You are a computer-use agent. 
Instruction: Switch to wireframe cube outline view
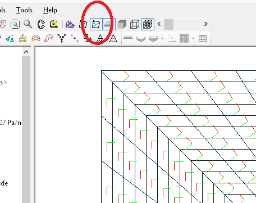[x=135, y=24]
